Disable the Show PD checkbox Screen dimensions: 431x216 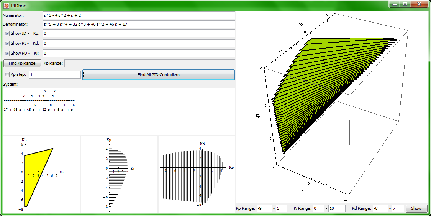[x=7, y=53]
